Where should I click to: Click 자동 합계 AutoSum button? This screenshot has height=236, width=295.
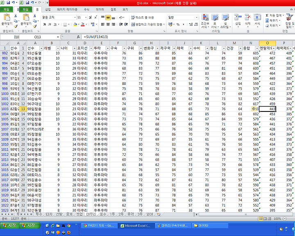(x=275, y=15)
